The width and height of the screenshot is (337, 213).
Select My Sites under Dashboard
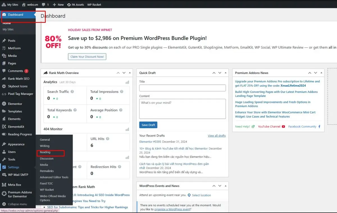(x=8, y=29)
